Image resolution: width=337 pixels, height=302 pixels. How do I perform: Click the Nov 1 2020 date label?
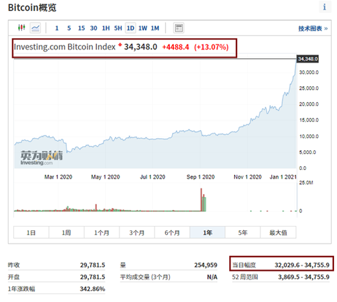pos(248,177)
